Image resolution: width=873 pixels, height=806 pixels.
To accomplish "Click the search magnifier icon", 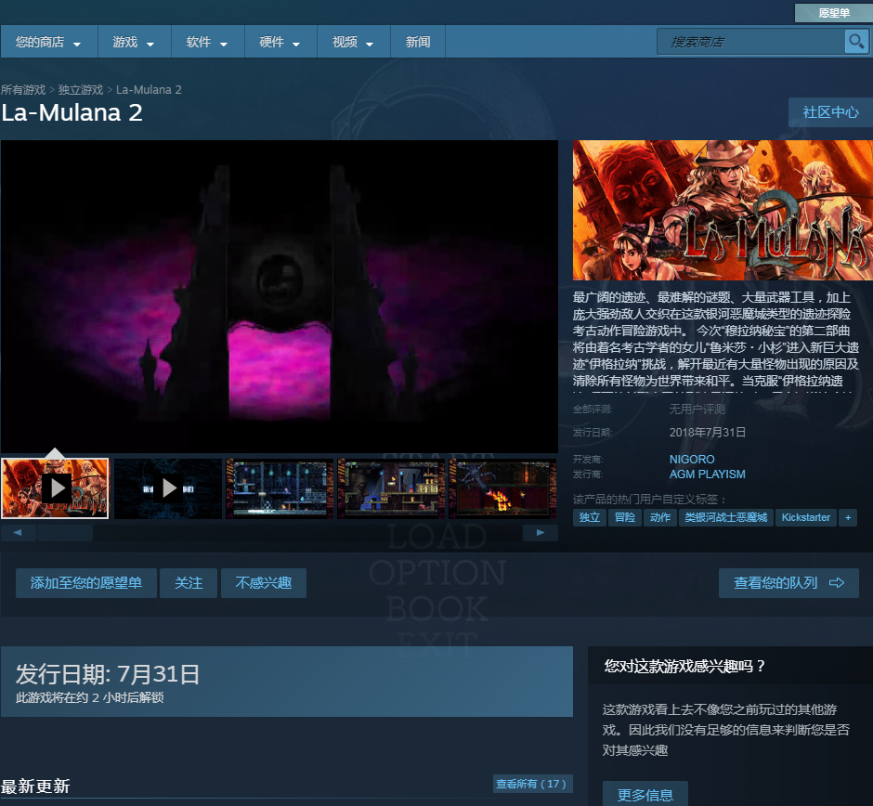I will [856, 42].
